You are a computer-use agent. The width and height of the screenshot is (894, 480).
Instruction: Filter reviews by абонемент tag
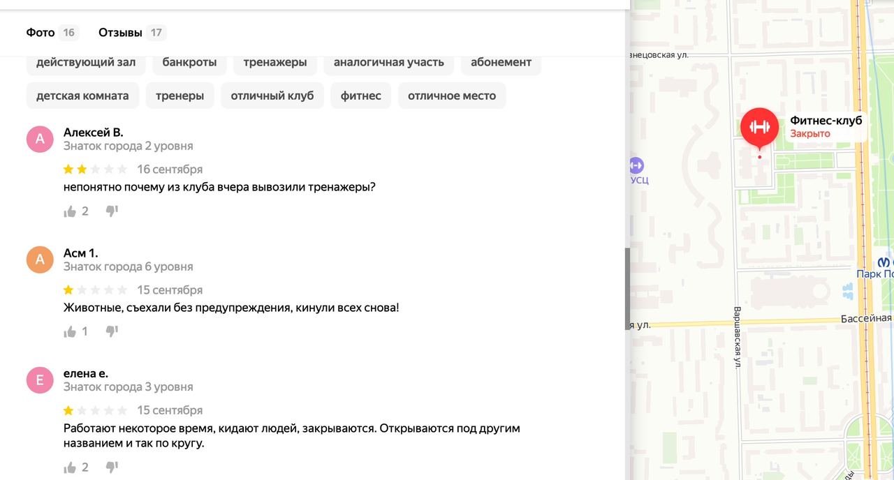coord(501,62)
